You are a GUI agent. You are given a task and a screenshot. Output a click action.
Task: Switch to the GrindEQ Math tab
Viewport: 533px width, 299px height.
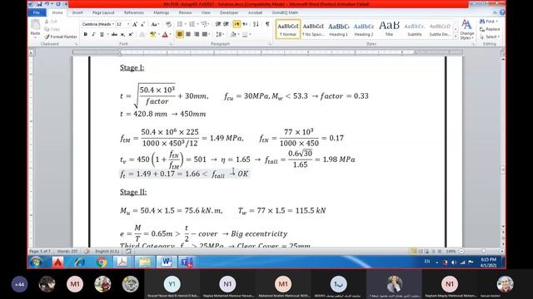click(285, 12)
